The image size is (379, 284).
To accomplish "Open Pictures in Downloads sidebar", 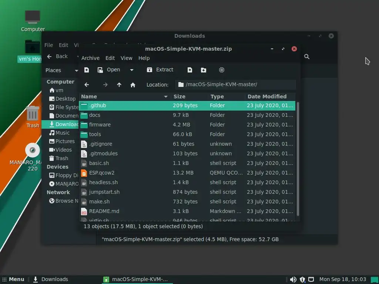I will pos(62,141).
